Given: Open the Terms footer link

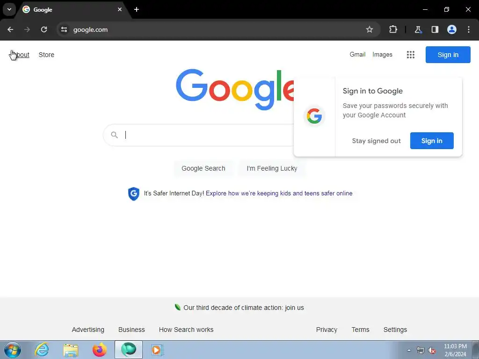Looking at the screenshot, I should pos(360,330).
